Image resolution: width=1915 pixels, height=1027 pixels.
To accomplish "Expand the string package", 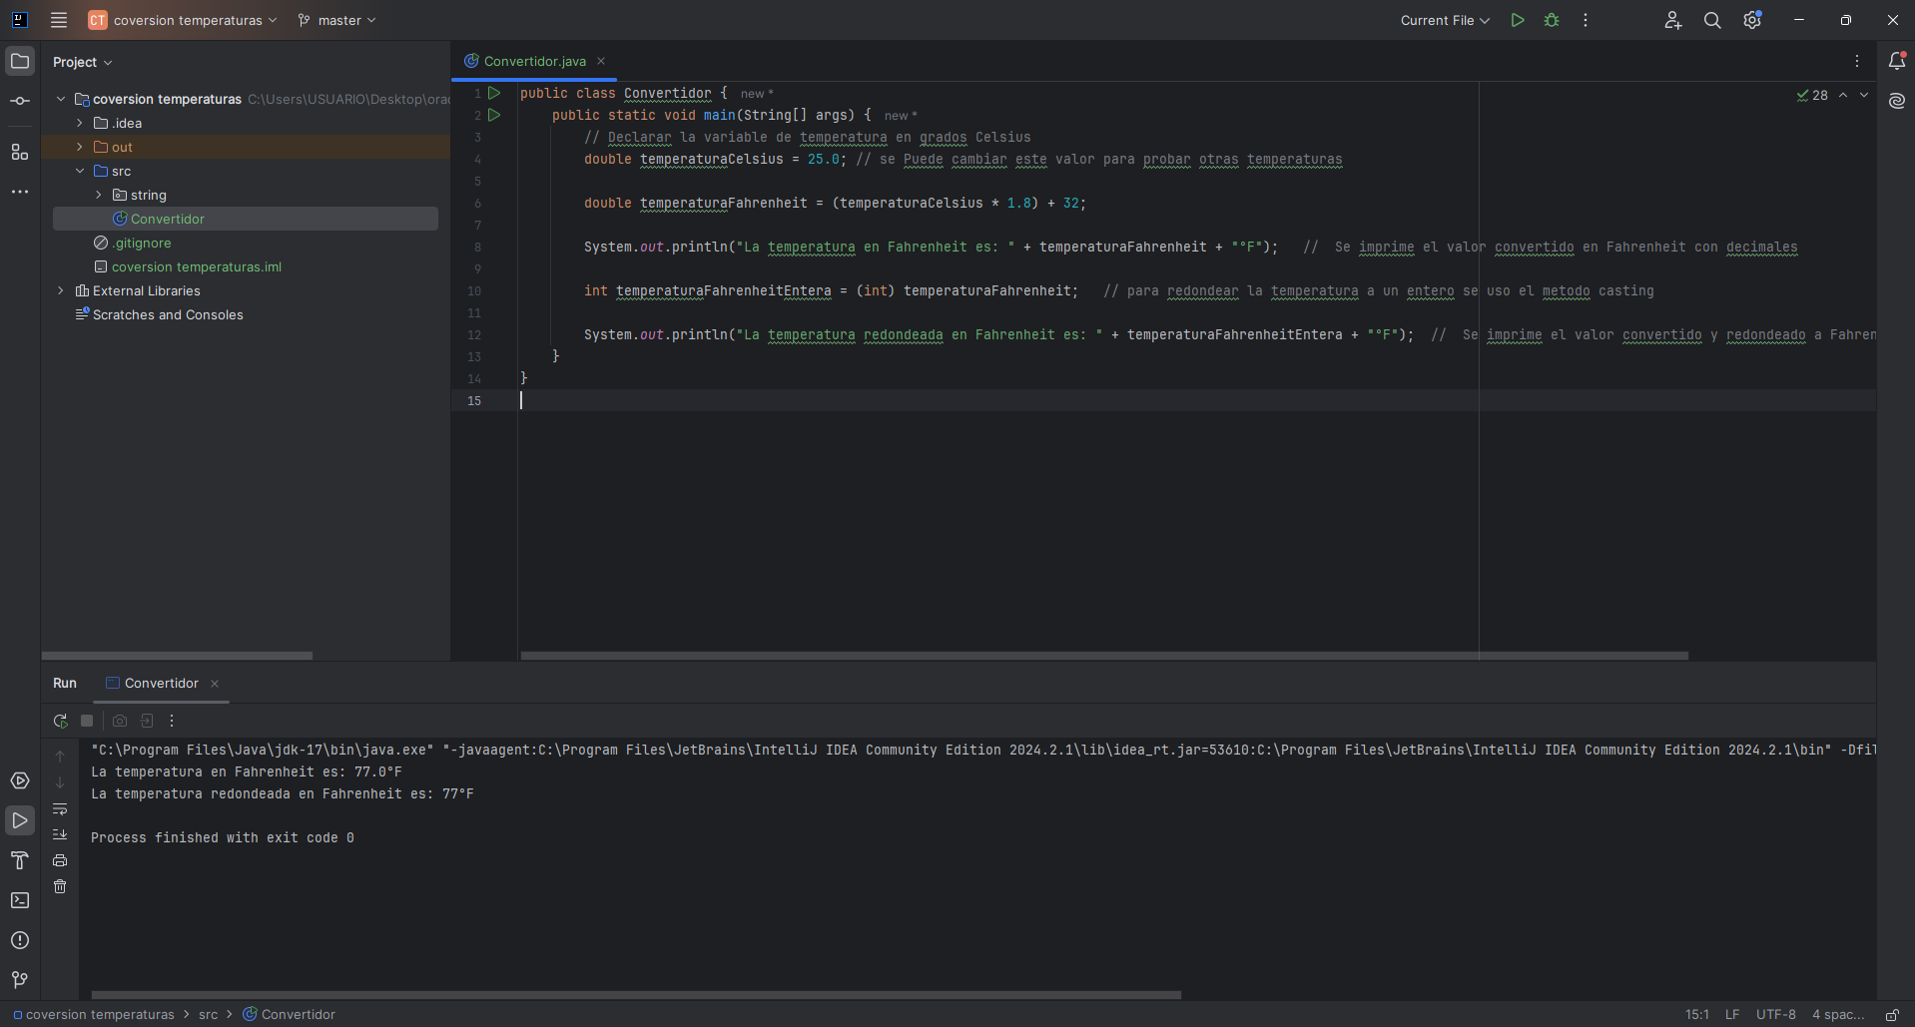I will (x=99, y=195).
